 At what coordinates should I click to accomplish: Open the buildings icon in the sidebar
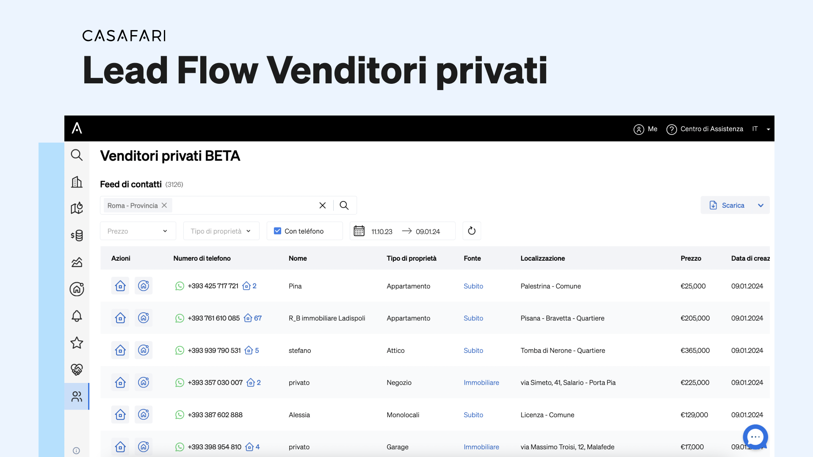pyautogui.click(x=77, y=182)
